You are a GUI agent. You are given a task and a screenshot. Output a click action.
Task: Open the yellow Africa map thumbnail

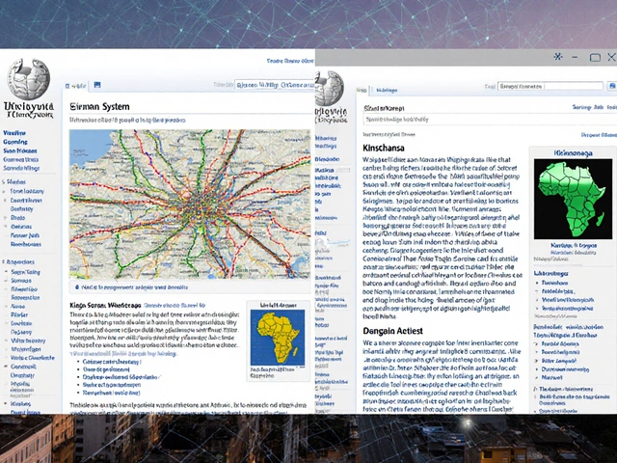pyautogui.click(x=278, y=338)
